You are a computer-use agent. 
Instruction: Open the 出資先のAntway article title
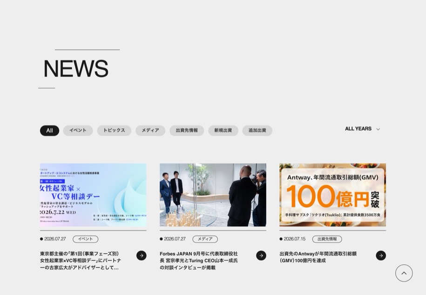coord(318,257)
